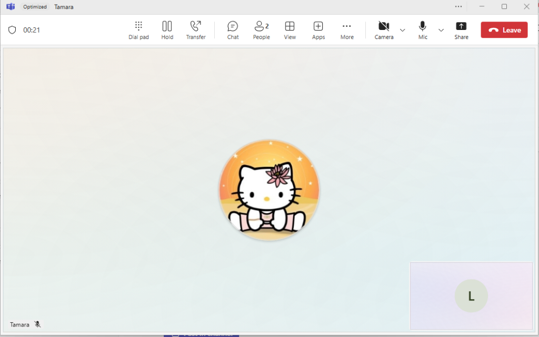Select the self-view tile with L avatar
This screenshot has height=337, width=539.
click(x=471, y=296)
